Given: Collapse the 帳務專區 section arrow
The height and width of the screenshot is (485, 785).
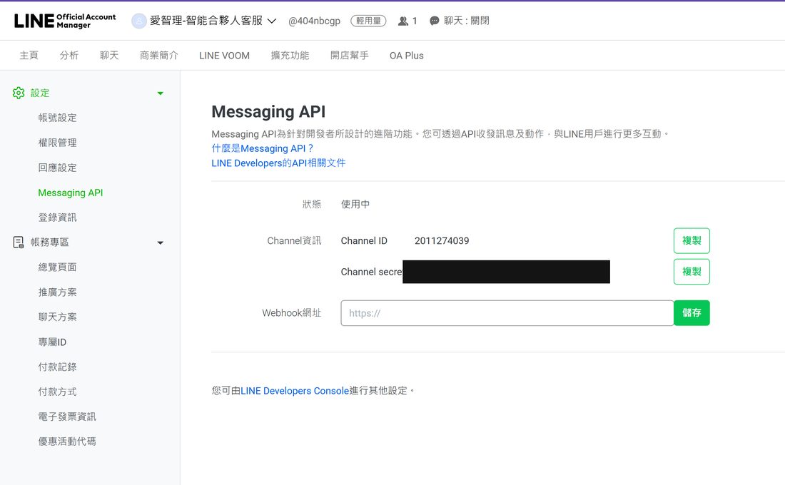Looking at the screenshot, I should pos(160,243).
